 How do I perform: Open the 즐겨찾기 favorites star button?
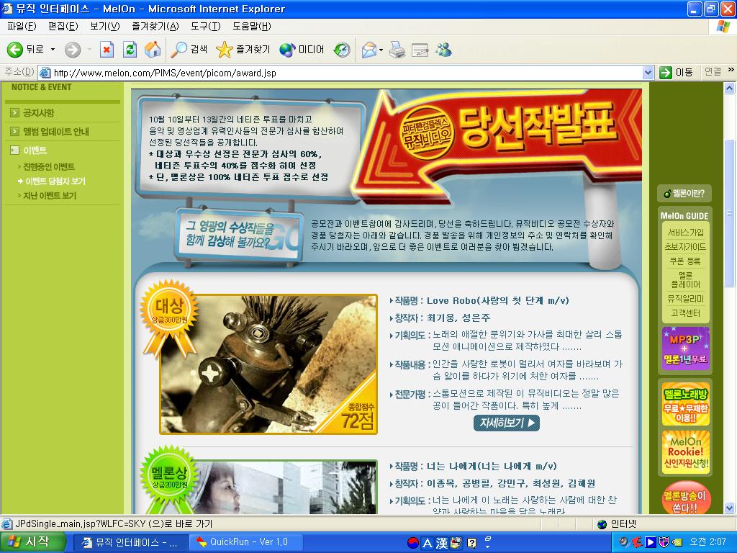tap(243, 50)
